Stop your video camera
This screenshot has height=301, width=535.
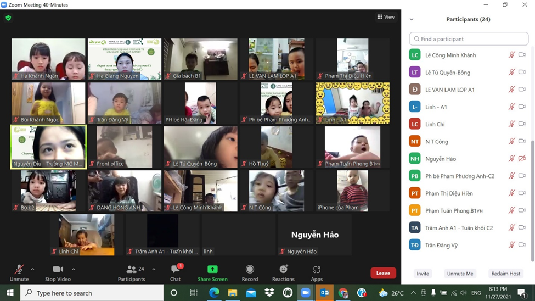[x=58, y=270]
